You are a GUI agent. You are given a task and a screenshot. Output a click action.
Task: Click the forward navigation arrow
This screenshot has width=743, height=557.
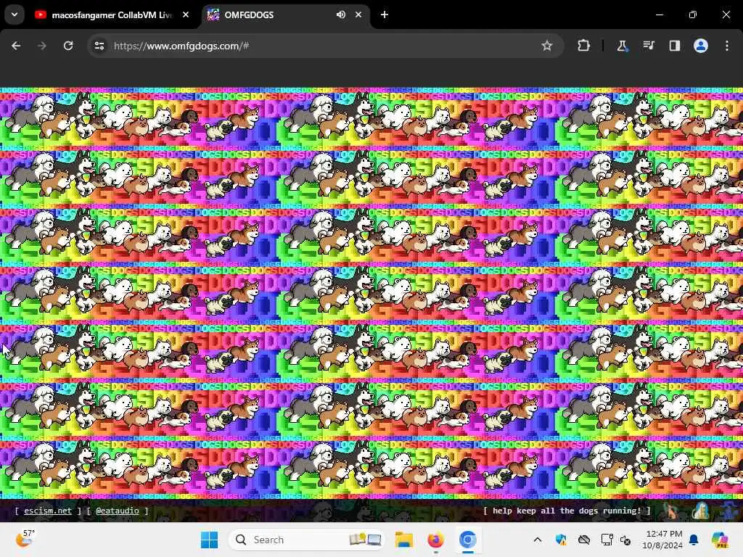click(x=42, y=46)
